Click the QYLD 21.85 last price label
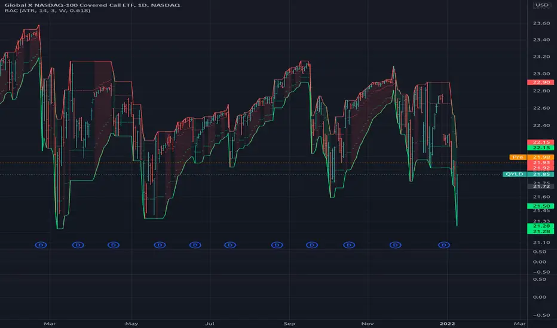This screenshot has width=557, height=328. pos(528,174)
